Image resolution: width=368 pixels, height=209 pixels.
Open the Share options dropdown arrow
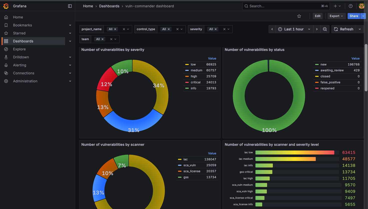click(x=363, y=16)
